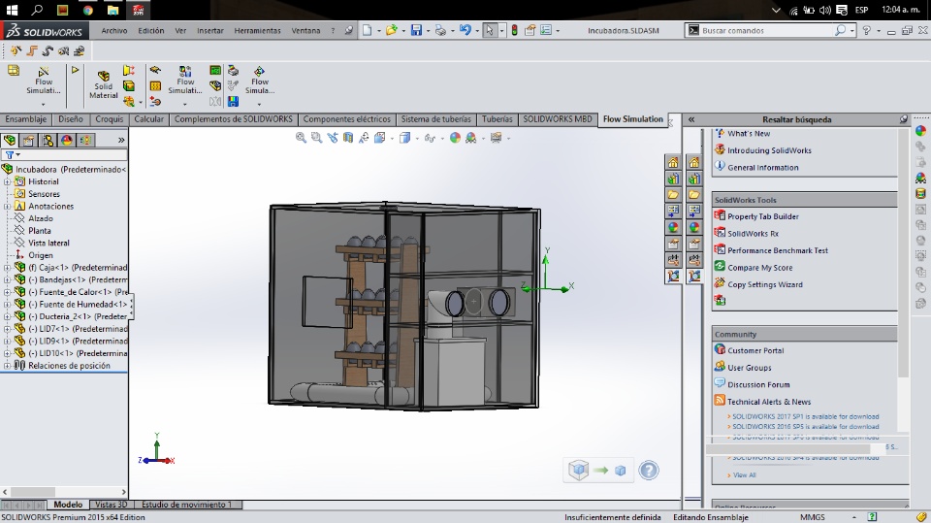The width and height of the screenshot is (931, 523).
Task: Open the View Orientation dropdown arrow
Action: click(392, 139)
